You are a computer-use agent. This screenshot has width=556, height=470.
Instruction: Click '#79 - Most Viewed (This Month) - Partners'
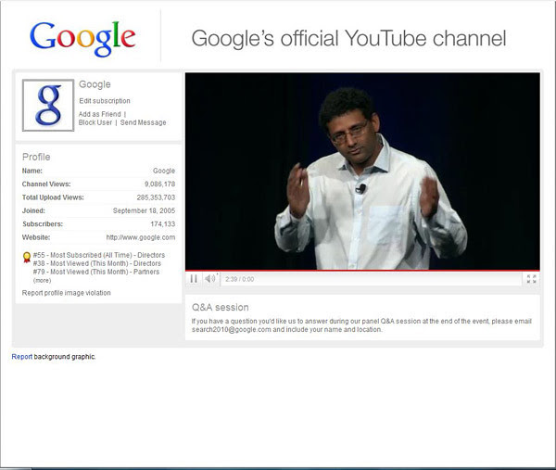(96, 272)
